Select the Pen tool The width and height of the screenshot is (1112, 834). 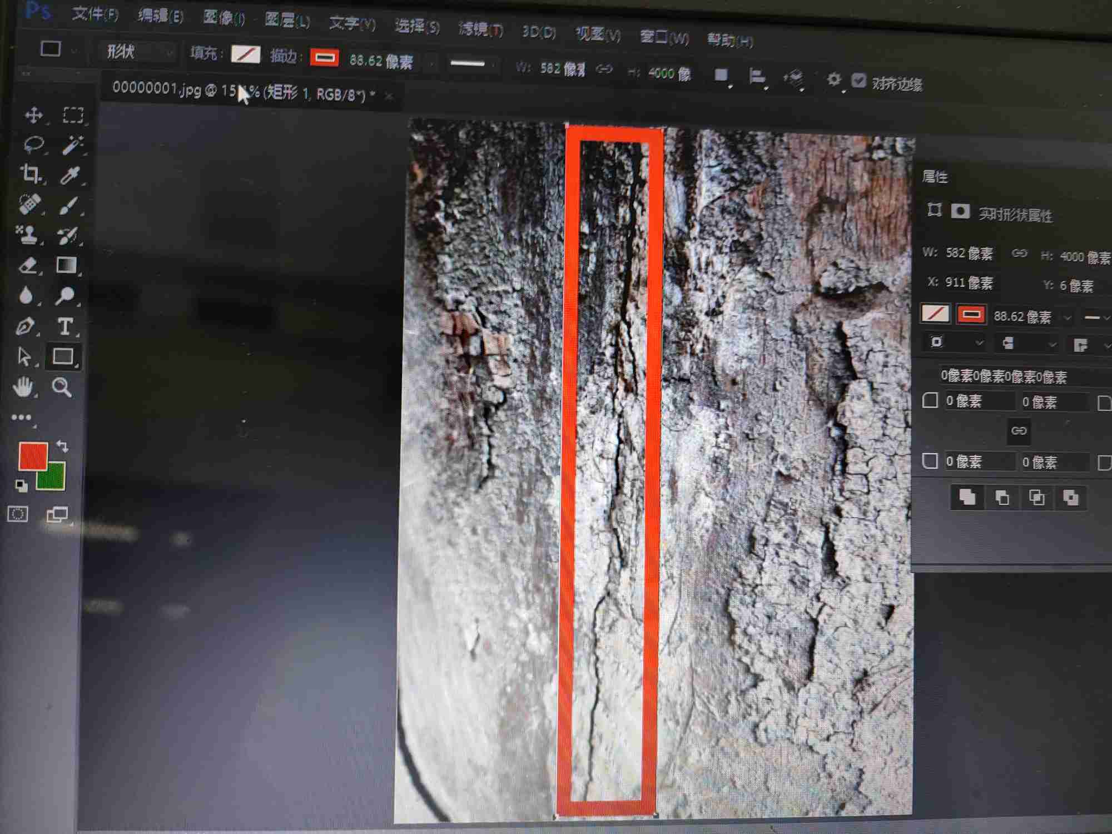(x=25, y=326)
